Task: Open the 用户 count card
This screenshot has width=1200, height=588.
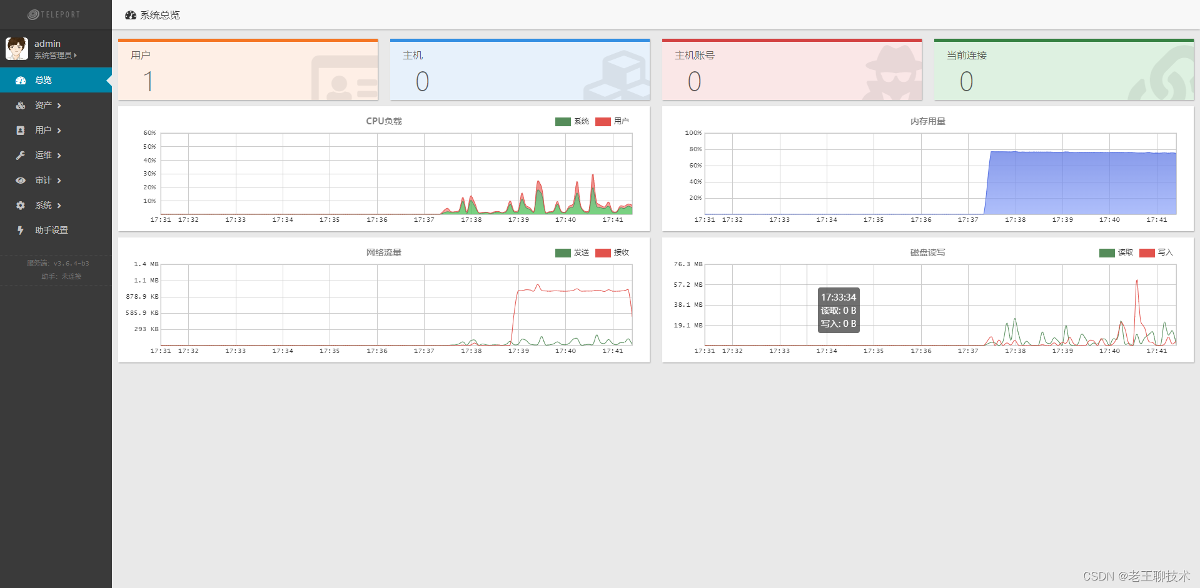Action: 248,69
